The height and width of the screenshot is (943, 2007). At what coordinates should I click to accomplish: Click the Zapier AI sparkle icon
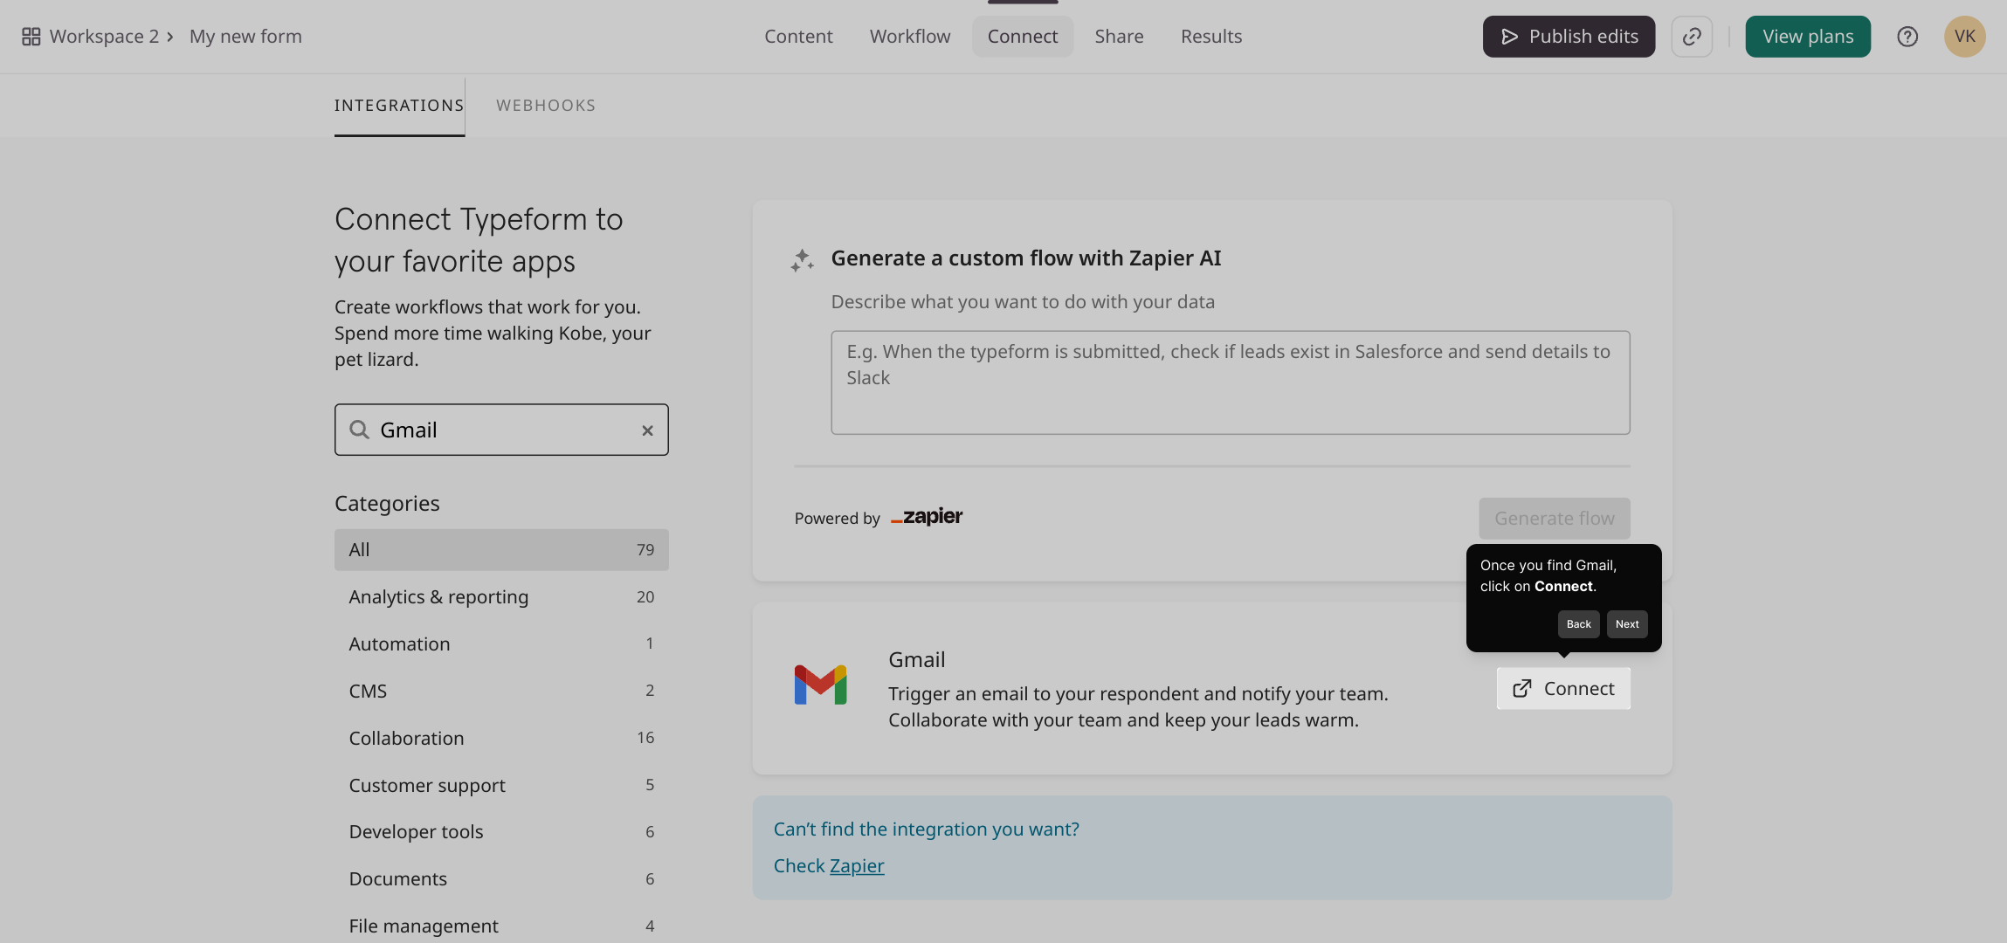coord(803,259)
